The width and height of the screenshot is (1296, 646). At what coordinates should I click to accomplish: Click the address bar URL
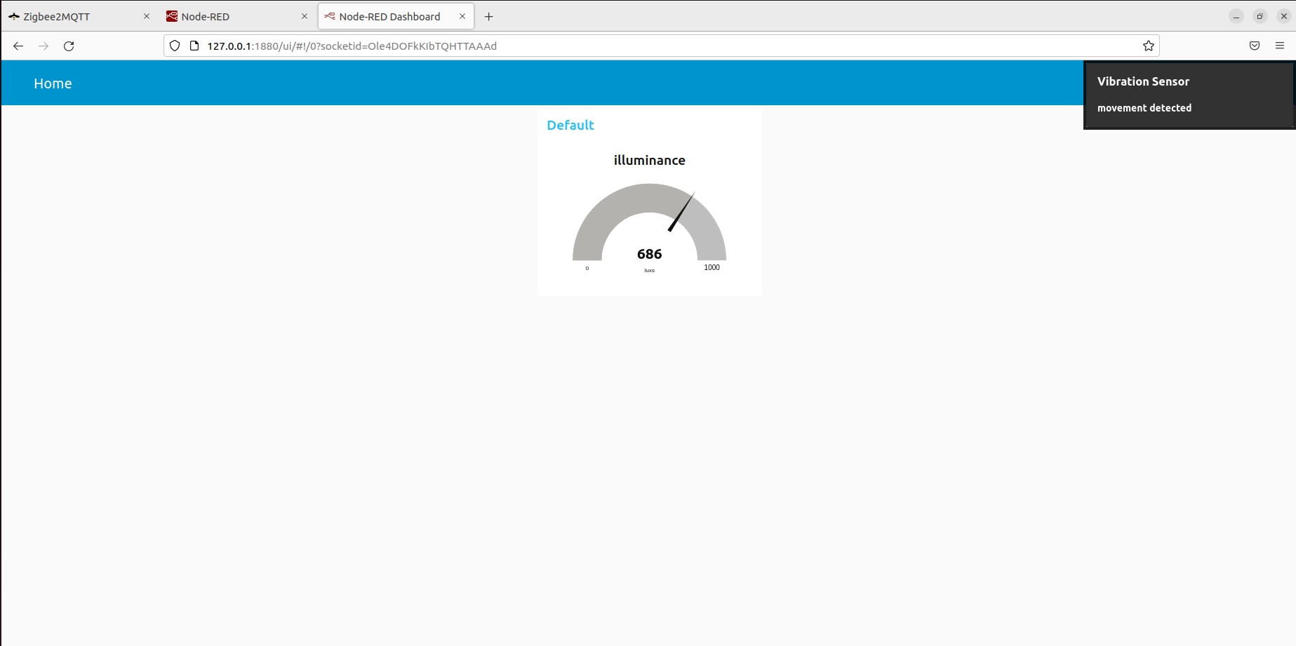(352, 46)
